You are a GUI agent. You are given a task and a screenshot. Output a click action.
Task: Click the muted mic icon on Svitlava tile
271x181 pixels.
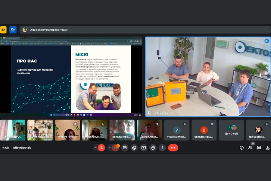75,124
